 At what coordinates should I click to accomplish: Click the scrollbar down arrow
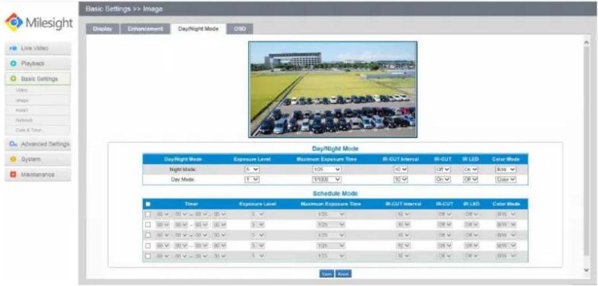point(586,270)
